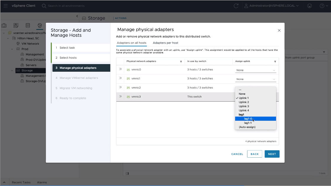Expand the vmnic0 row details
Image resolution: width=331 pixels, height=186 pixels.
tap(120, 69)
